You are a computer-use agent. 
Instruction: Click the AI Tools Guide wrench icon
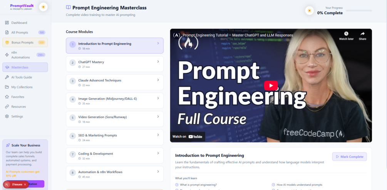click(x=7, y=77)
